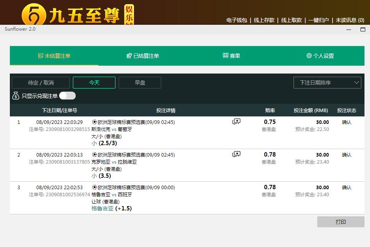Open the 线上存款 deposit link
Image resolution: width=370 pixels, height=247 pixels.
264,20
